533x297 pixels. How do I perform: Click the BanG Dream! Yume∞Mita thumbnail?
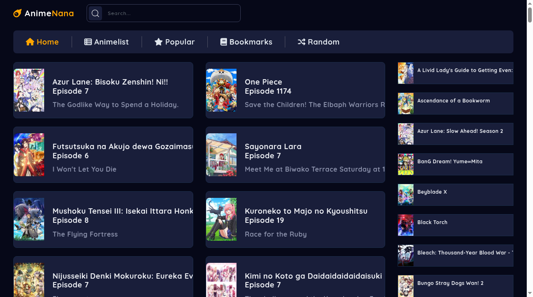point(406,164)
